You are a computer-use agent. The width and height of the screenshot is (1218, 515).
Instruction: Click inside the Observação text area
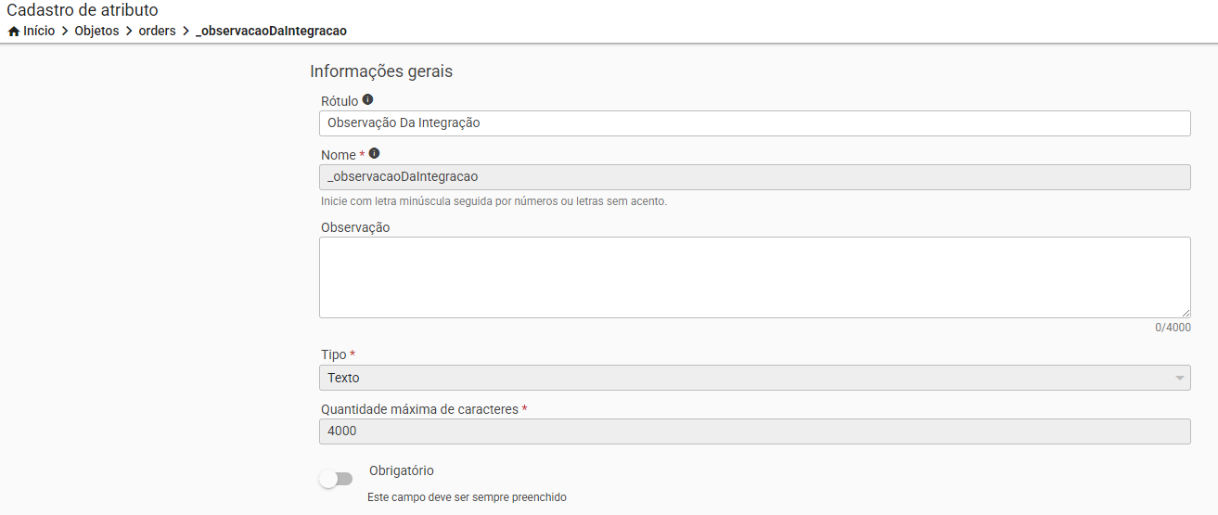754,277
